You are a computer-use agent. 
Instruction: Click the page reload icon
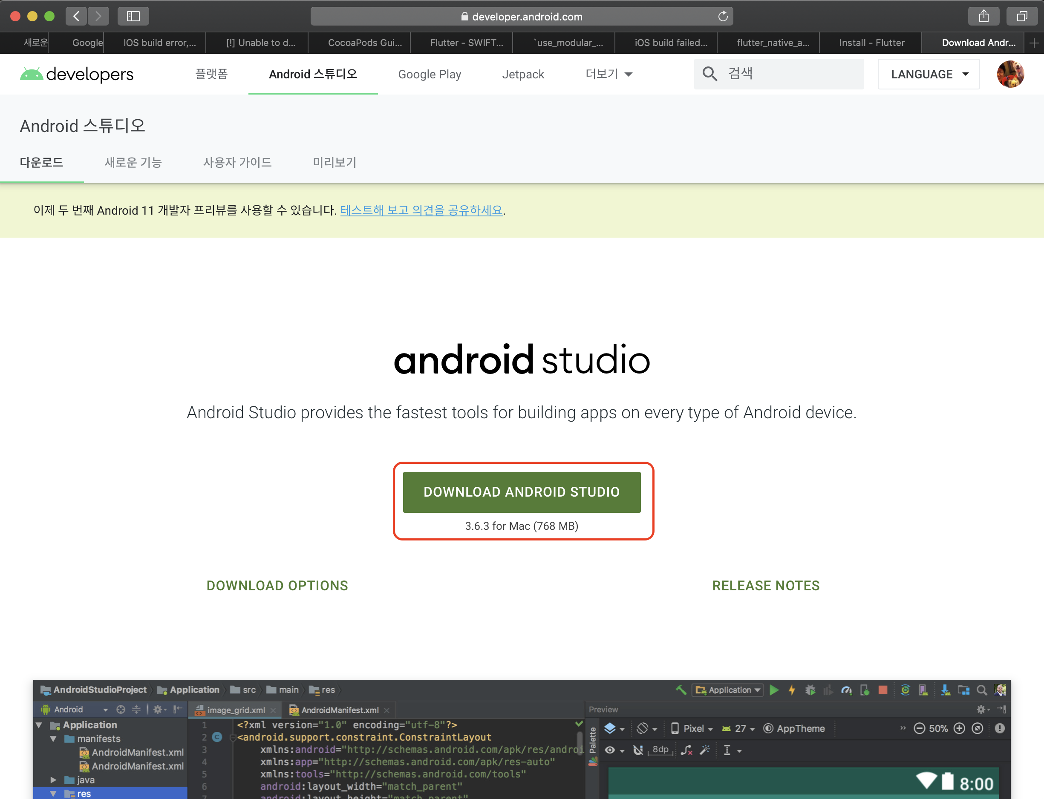click(x=723, y=17)
